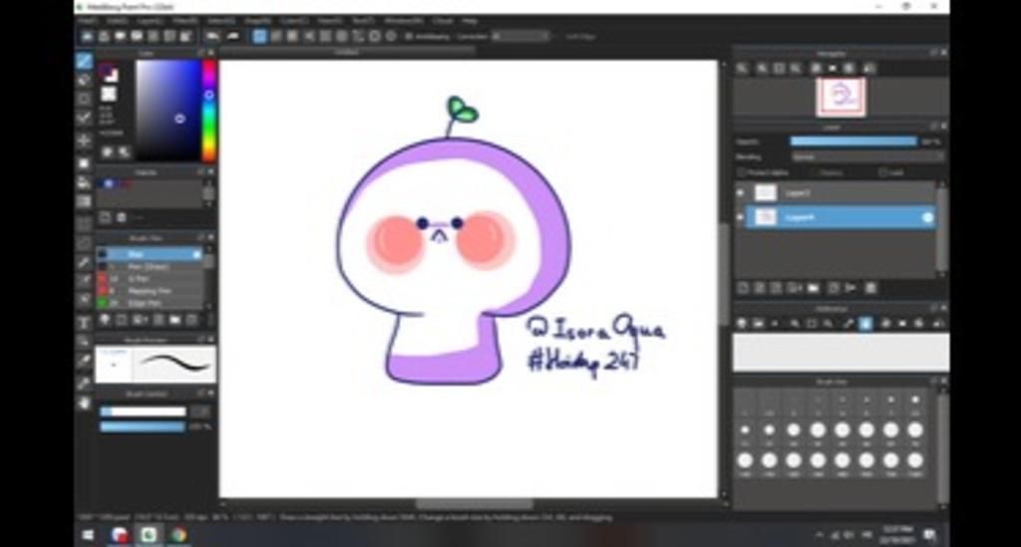This screenshot has width=1021, height=547.
Task: Open settings gear of selected Pen brush
Action: click(196, 254)
